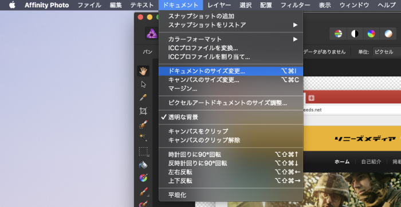Choose スナップショットの追加
The image size is (401, 207).
(231, 16)
